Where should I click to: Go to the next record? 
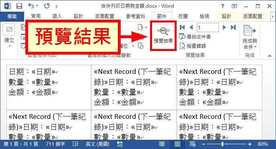pyautogui.click(x=224, y=27)
